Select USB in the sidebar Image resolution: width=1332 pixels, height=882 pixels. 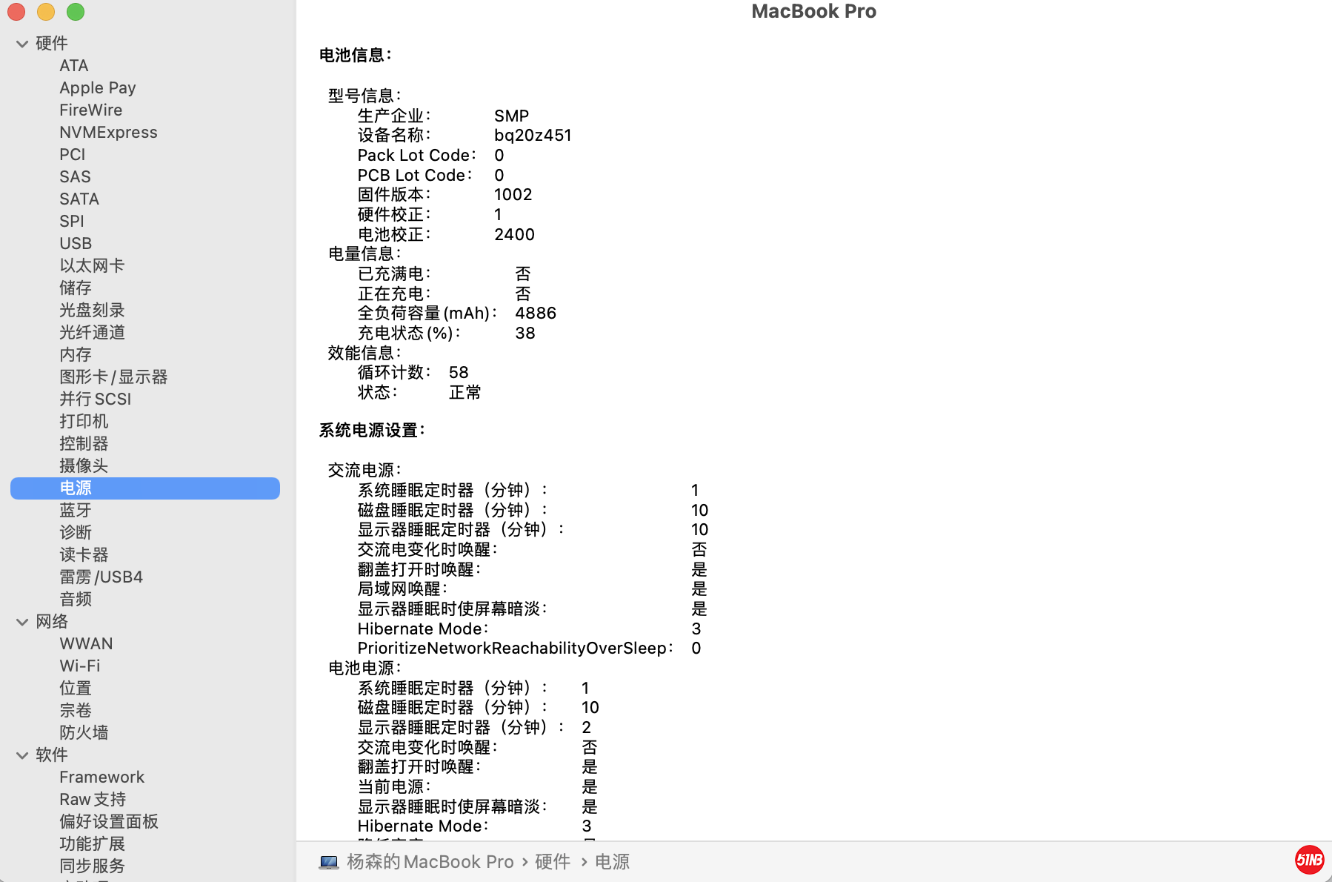pyautogui.click(x=76, y=244)
